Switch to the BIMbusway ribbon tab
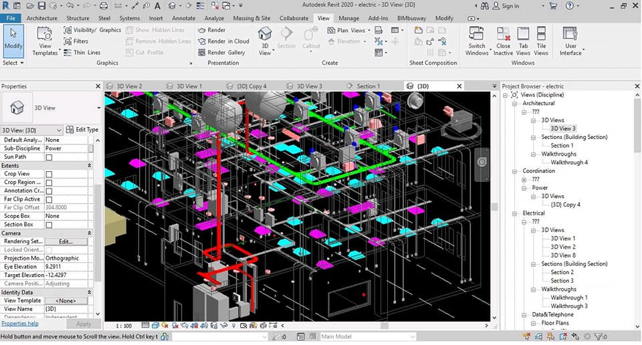 click(x=411, y=18)
